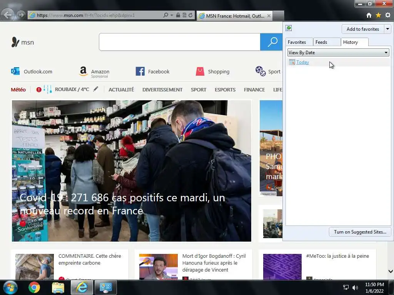Open the Covid-19 271 686 cas headline
Screen dimensions: 394x295
pos(122,204)
